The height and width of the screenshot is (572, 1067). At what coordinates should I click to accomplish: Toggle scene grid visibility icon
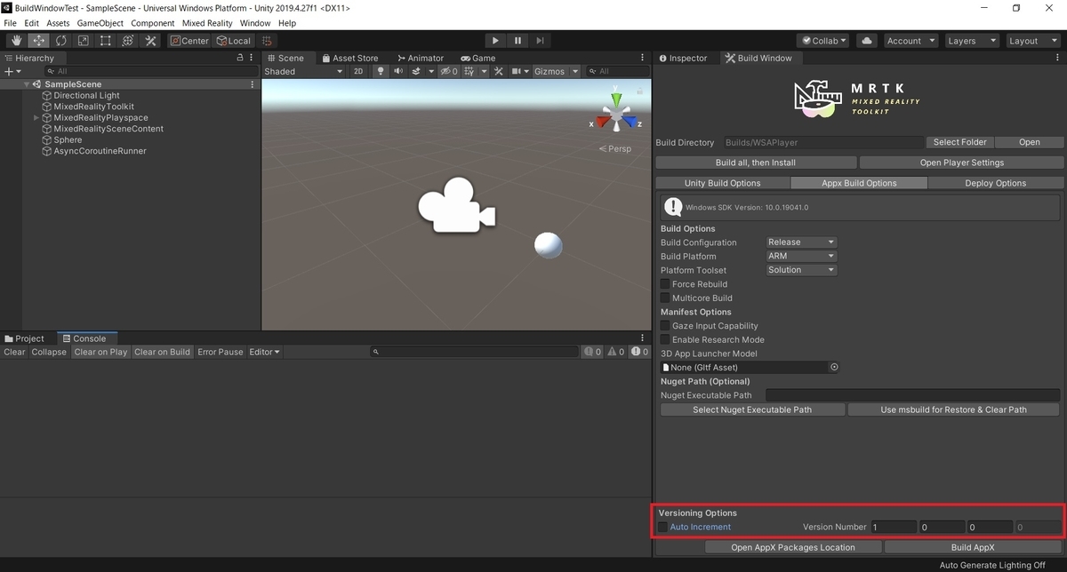click(468, 71)
